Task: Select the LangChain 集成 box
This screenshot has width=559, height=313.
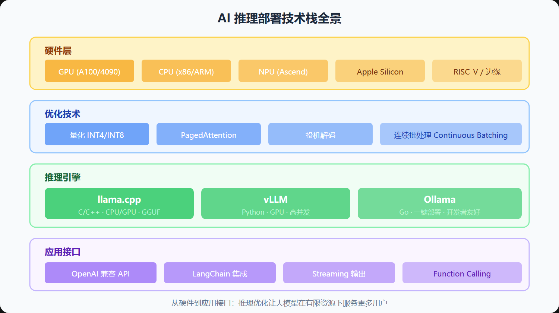Action: click(x=220, y=273)
